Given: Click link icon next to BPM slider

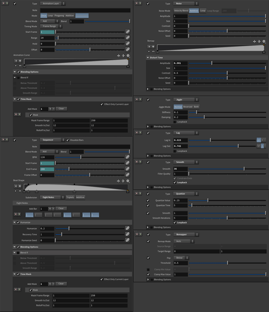Looking at the screenshot, I should pyautogui.click(x=127, y=157).
